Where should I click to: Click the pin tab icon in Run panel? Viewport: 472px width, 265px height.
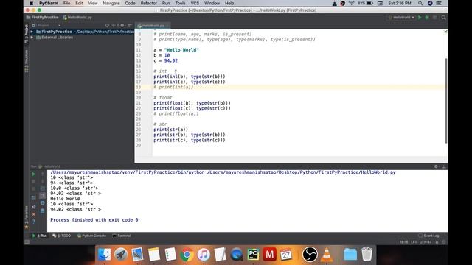33,207
